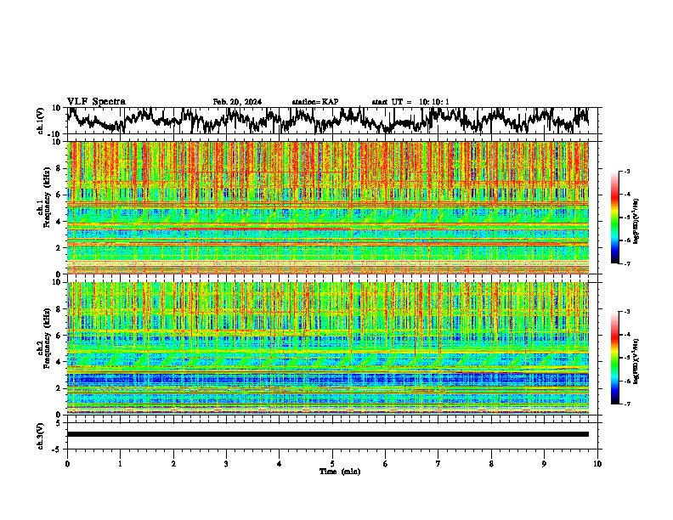Click the "ch.1(V)" vertical axis label

click(41, 121)
